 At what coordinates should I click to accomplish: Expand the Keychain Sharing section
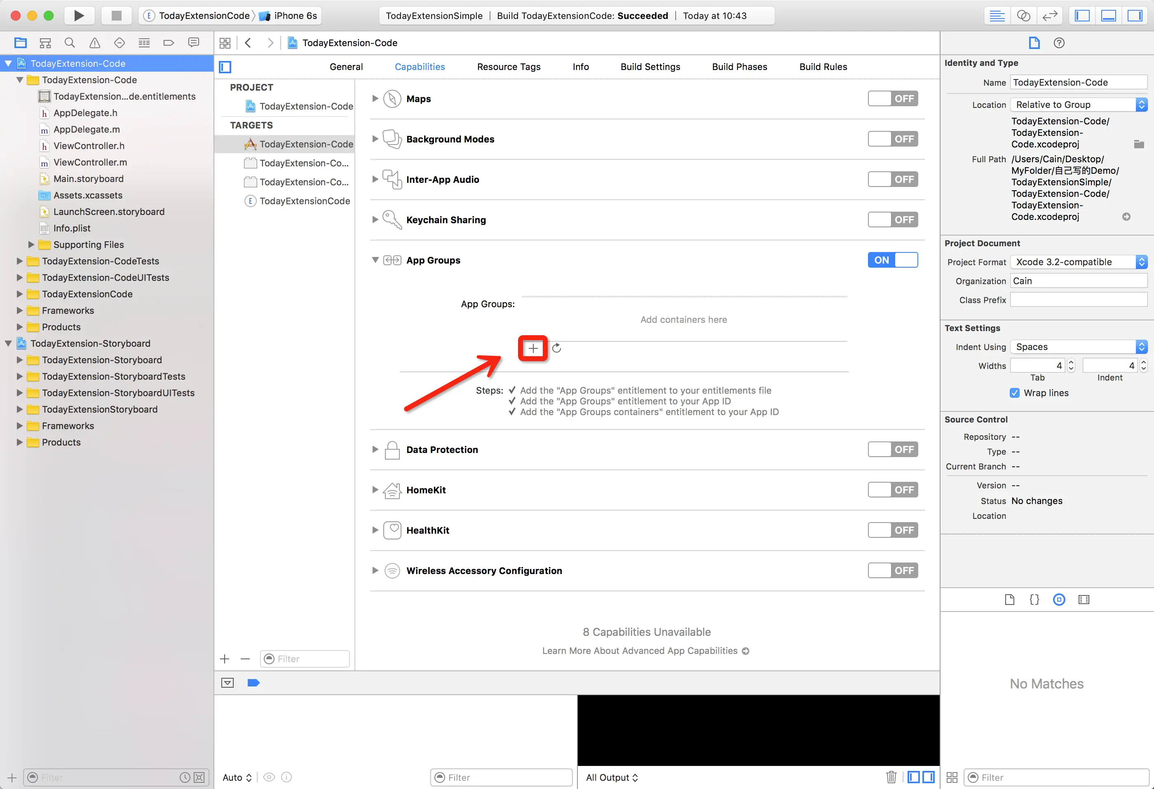point(375,220)
